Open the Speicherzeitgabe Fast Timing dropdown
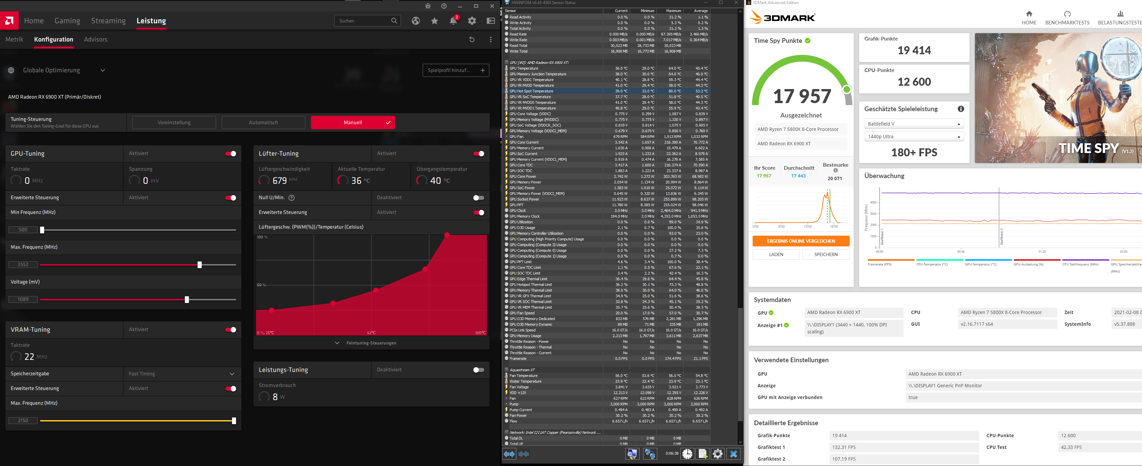The width and height of the screenshot is (1142, 466). [182, 374]
